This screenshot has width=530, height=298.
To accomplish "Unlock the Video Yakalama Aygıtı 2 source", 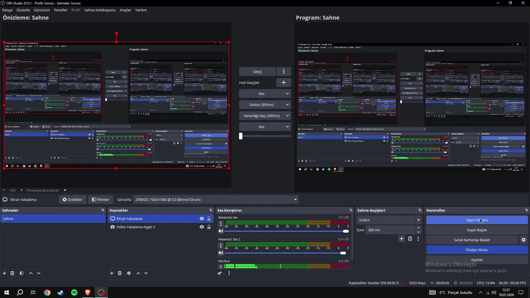I will [209, 227].
